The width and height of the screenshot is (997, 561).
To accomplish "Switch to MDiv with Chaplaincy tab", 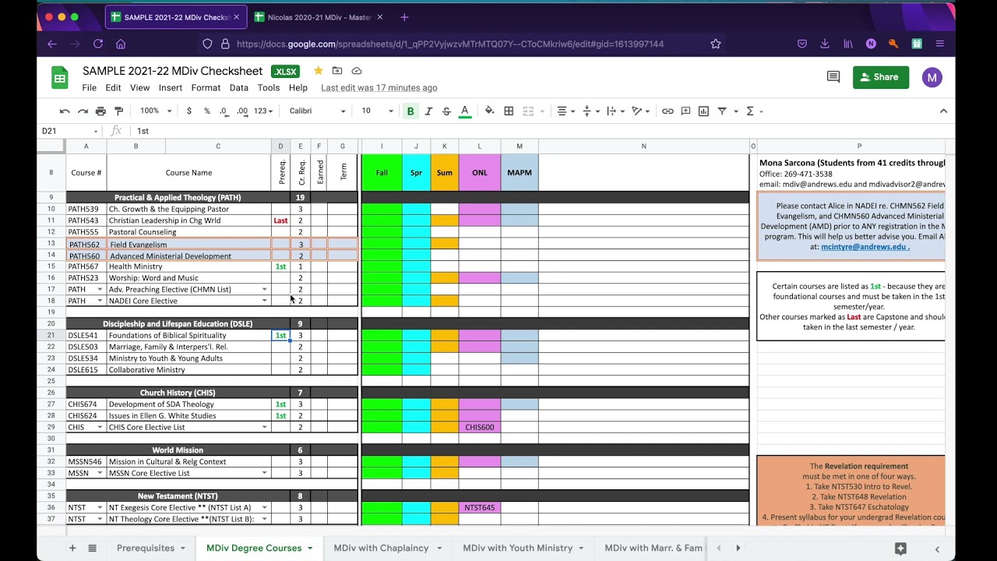I will point(387,548).
